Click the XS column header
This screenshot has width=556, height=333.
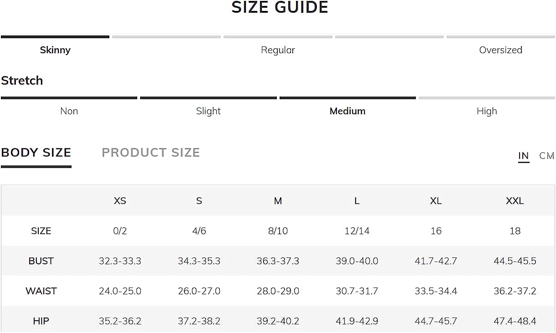point(120,201)
